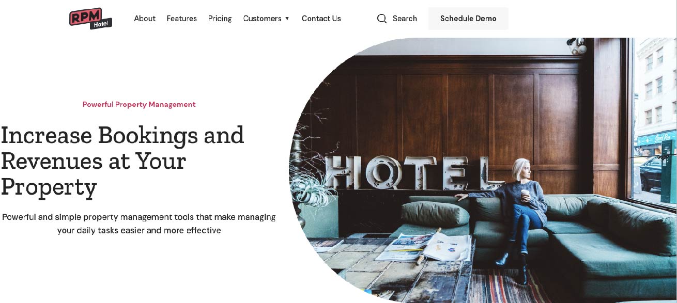
Task: Click the RPM Hotel logo
Action: 91,19
